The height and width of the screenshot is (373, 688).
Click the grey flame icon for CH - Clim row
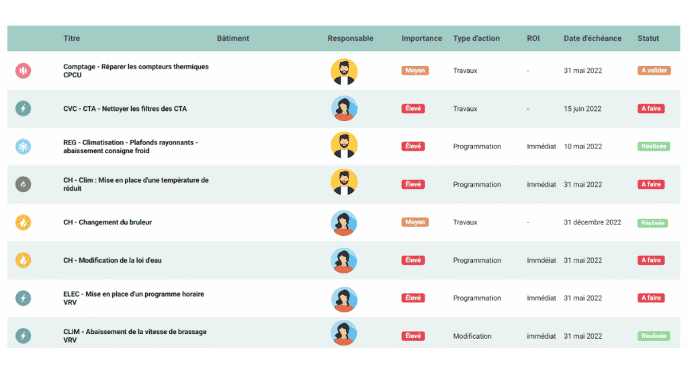coord(23,184)
